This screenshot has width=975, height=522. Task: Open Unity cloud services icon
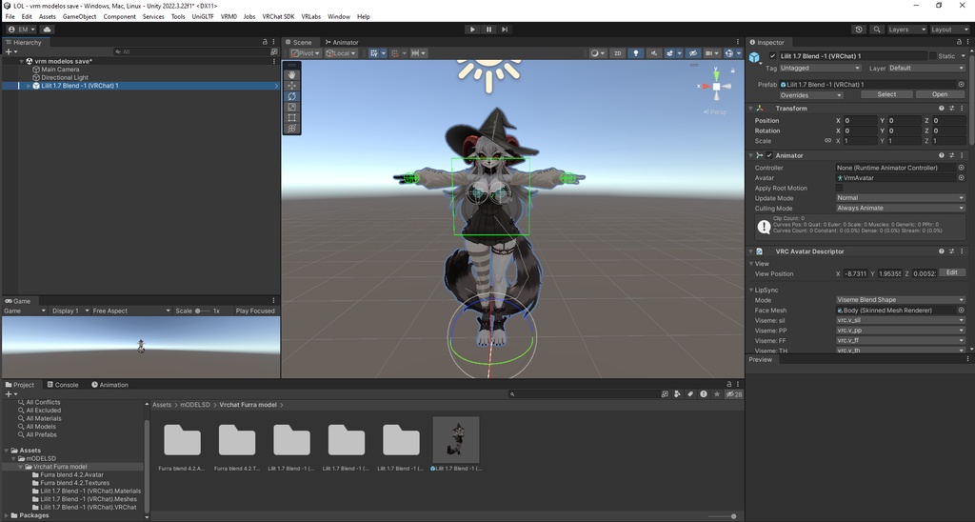pyautogui.click(x=48, y=30)
